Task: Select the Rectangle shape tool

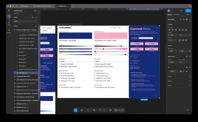Action: [x=88, y=110]
